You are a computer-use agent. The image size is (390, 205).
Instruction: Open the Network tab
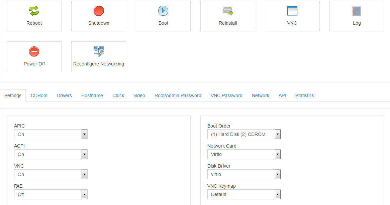point(261,95)
